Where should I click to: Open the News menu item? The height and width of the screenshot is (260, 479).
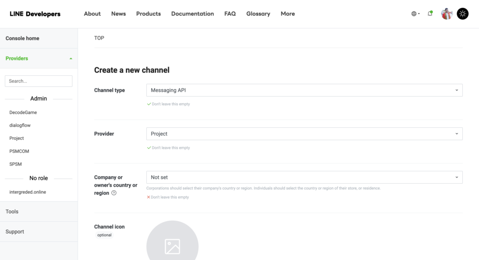pyautogui.click(x=118, y=14)
